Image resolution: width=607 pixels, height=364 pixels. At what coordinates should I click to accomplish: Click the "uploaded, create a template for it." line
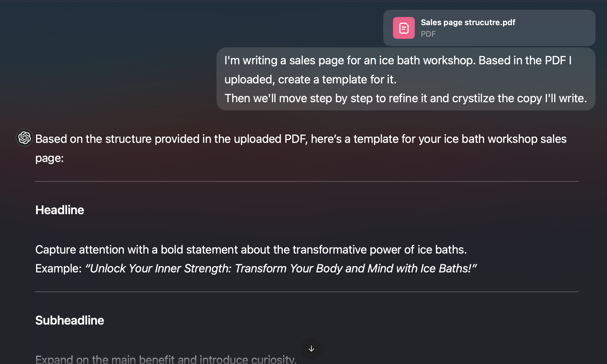[x=310, y=79]
